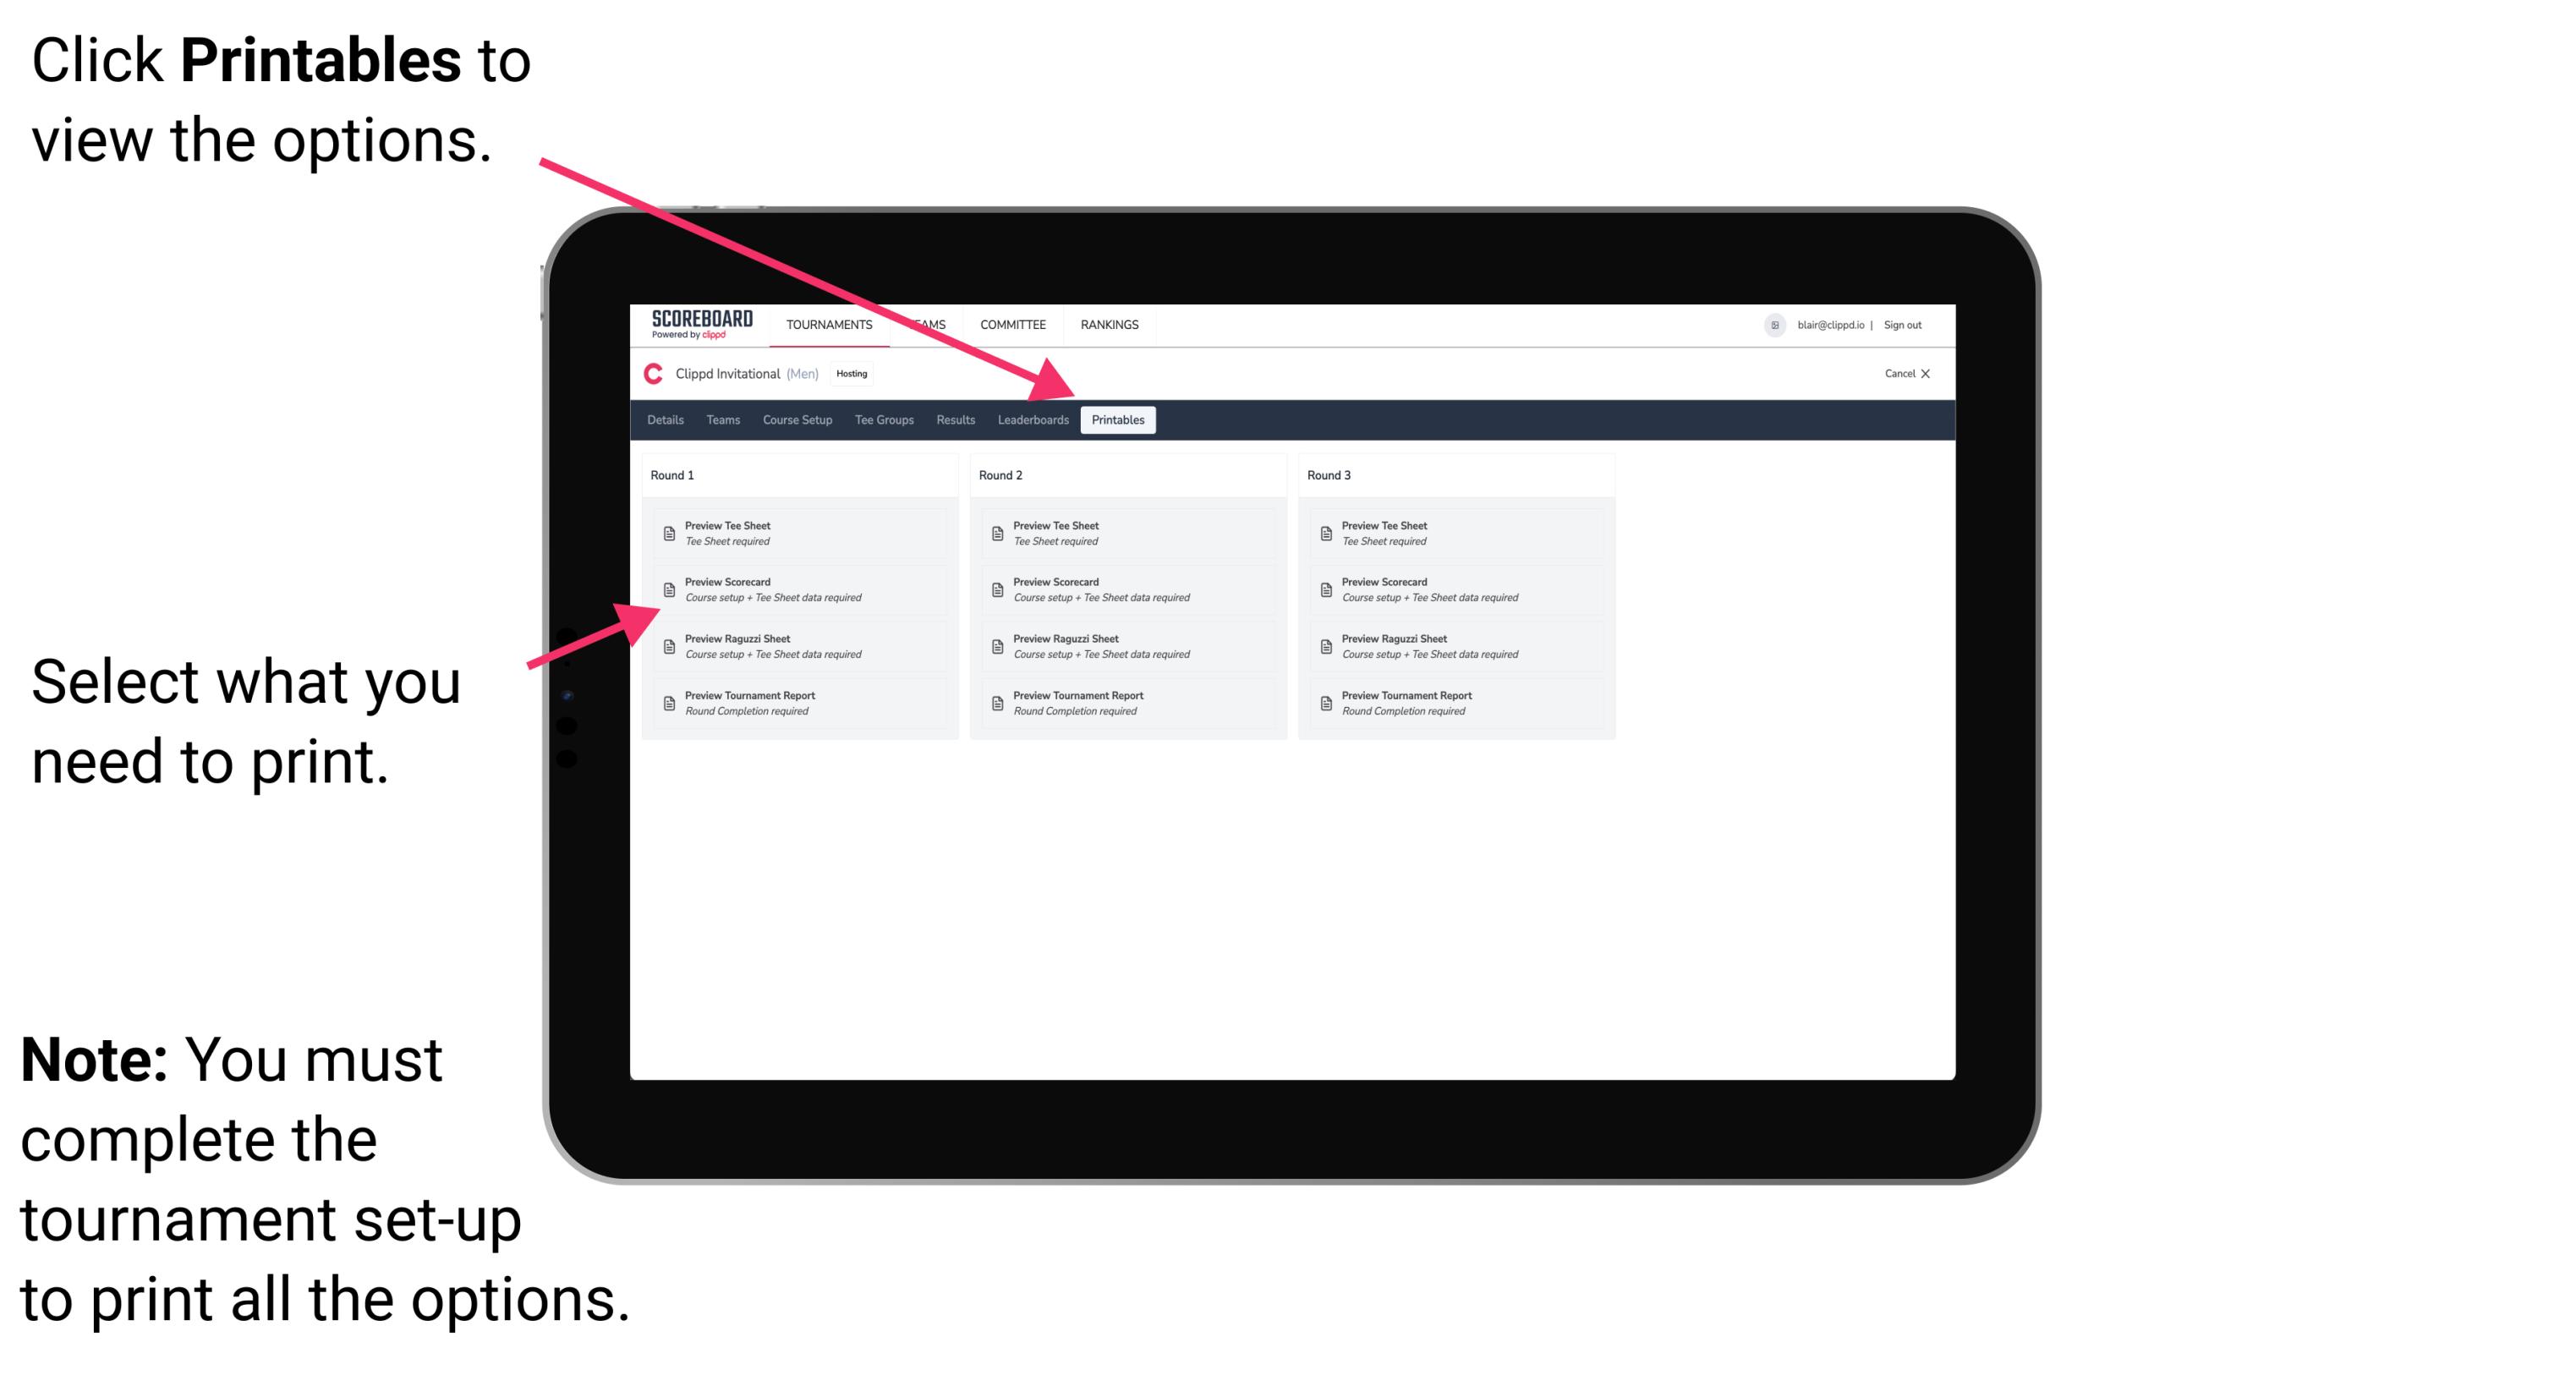The width and height of the screenshot is (2576, 1386).
Task: Click the Details tab
Action: click(666, 420)
